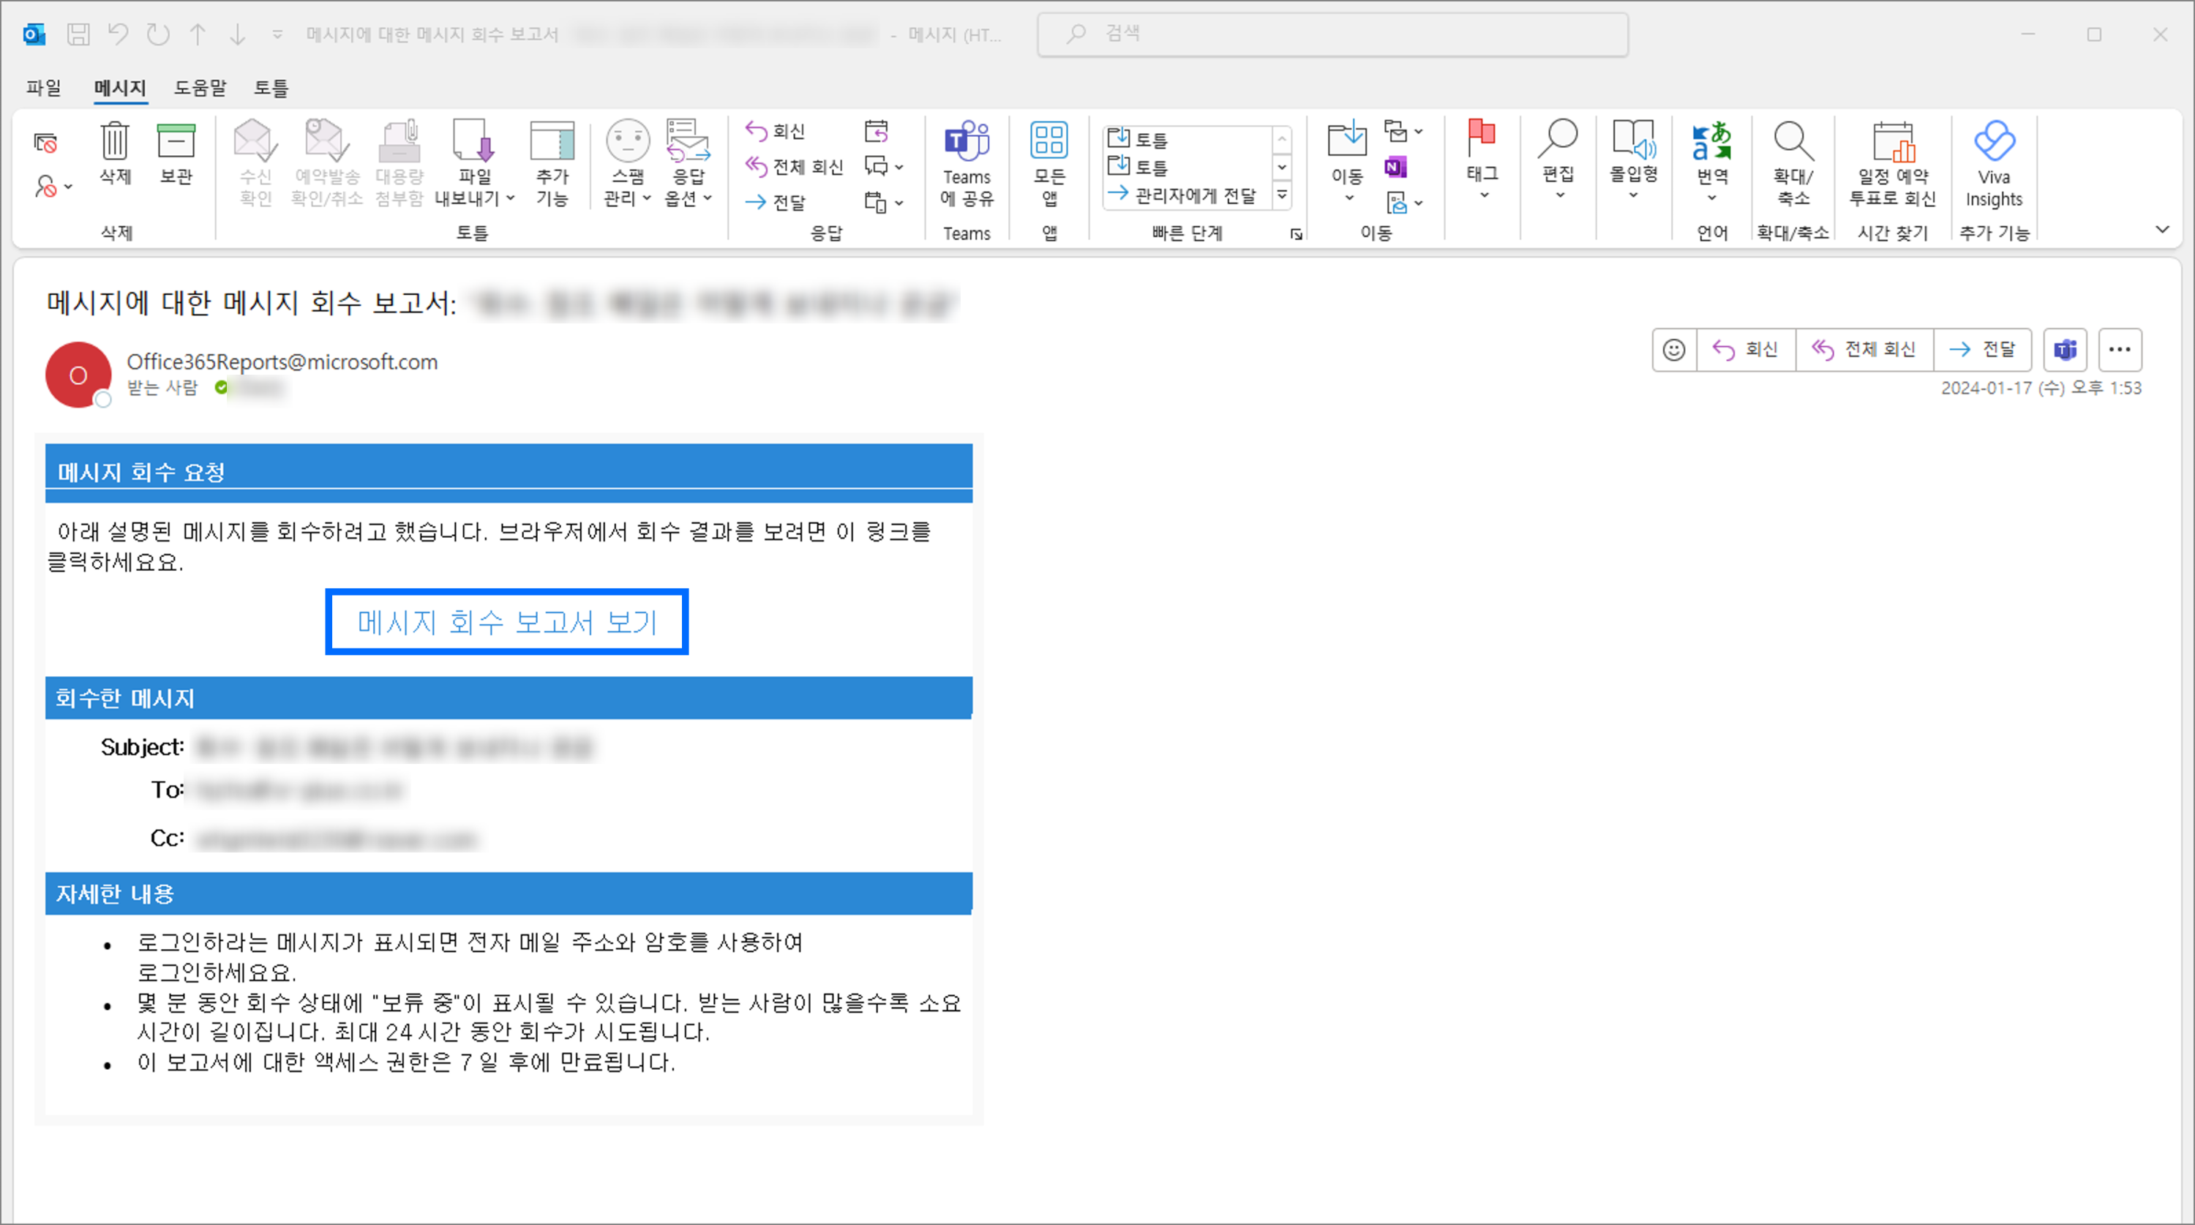
Task: Expand the Junk (스팸 관리) dropdown
Action: click(x=647, y=198)
